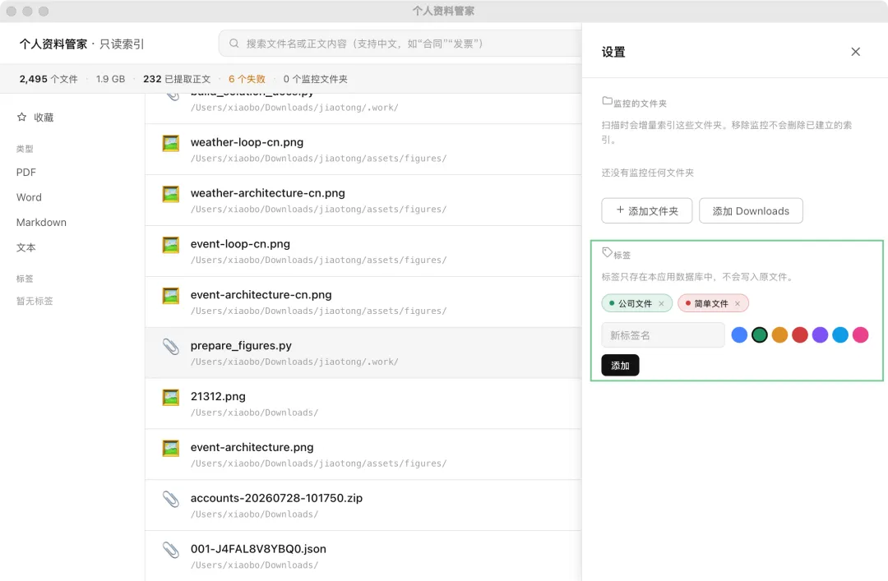Filter by PDF type
This screenshot has width=888, height=581.
tap(26, 172)
